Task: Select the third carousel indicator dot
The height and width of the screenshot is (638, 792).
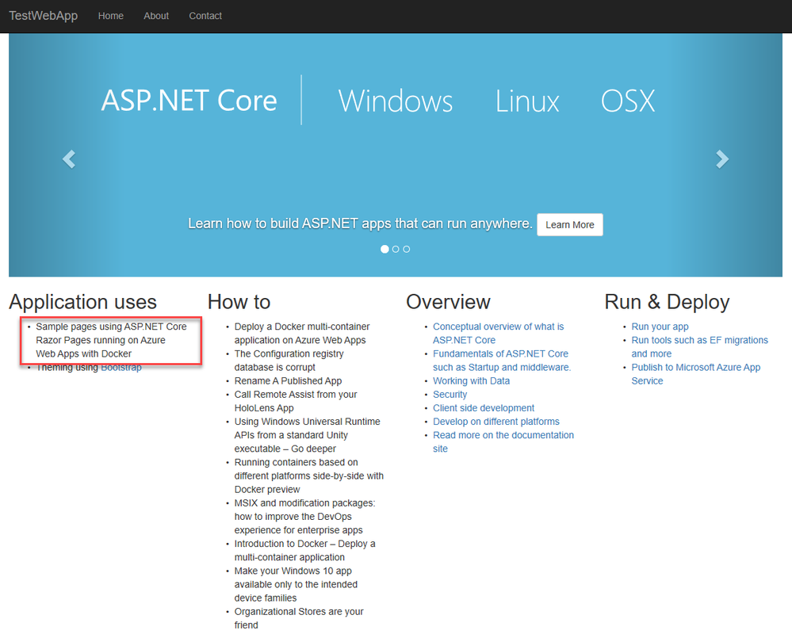Action: click(x=407, y=249)
